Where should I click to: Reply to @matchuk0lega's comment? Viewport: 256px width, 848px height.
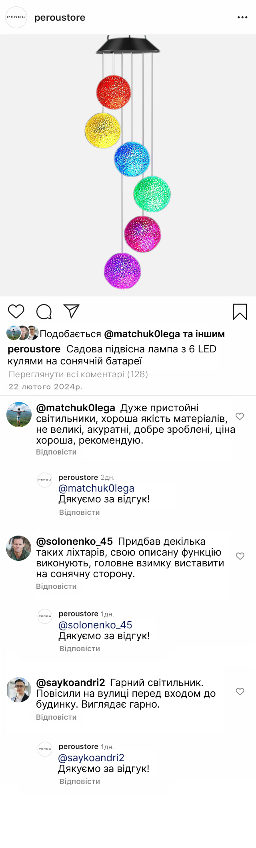click(56, 452)
